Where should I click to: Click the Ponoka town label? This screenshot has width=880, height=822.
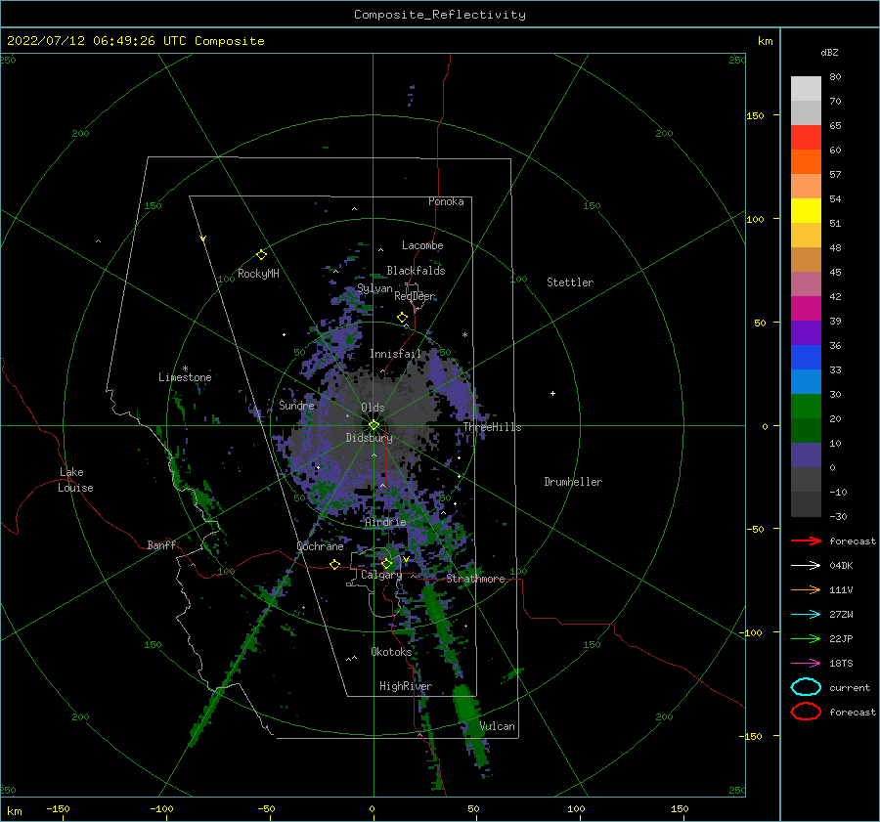446,201
